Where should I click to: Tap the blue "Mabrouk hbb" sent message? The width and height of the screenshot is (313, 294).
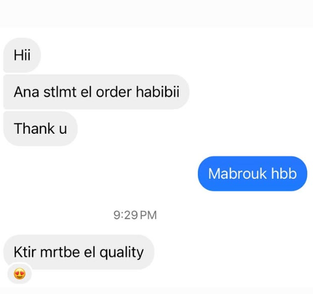coord(253,174)
